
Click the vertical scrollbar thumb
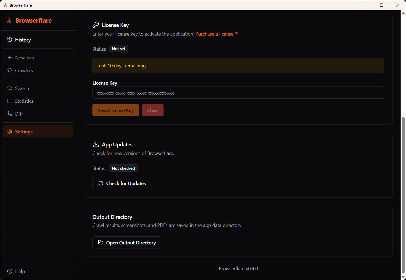403,195
